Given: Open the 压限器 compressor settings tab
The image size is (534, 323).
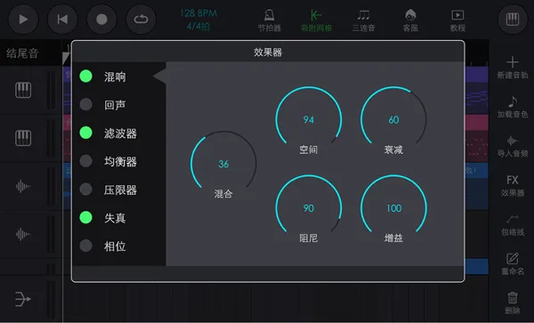Looking at the screenshot, I should 120,190.
